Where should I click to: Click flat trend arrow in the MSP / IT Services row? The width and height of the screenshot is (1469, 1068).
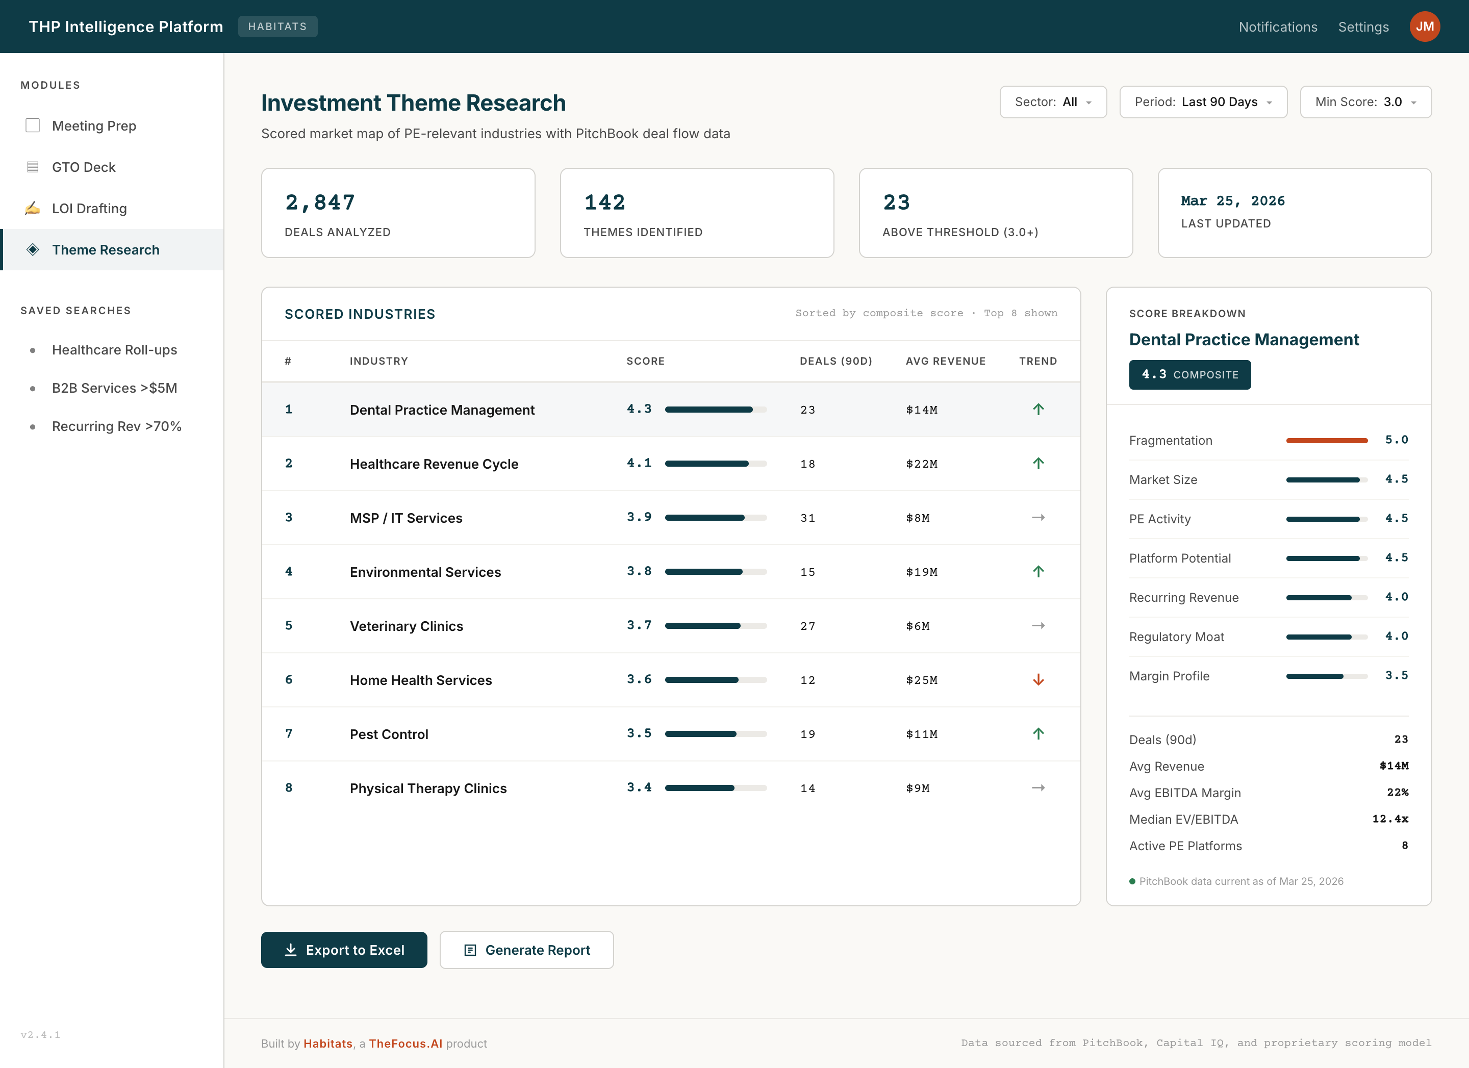click(1037, 517)
